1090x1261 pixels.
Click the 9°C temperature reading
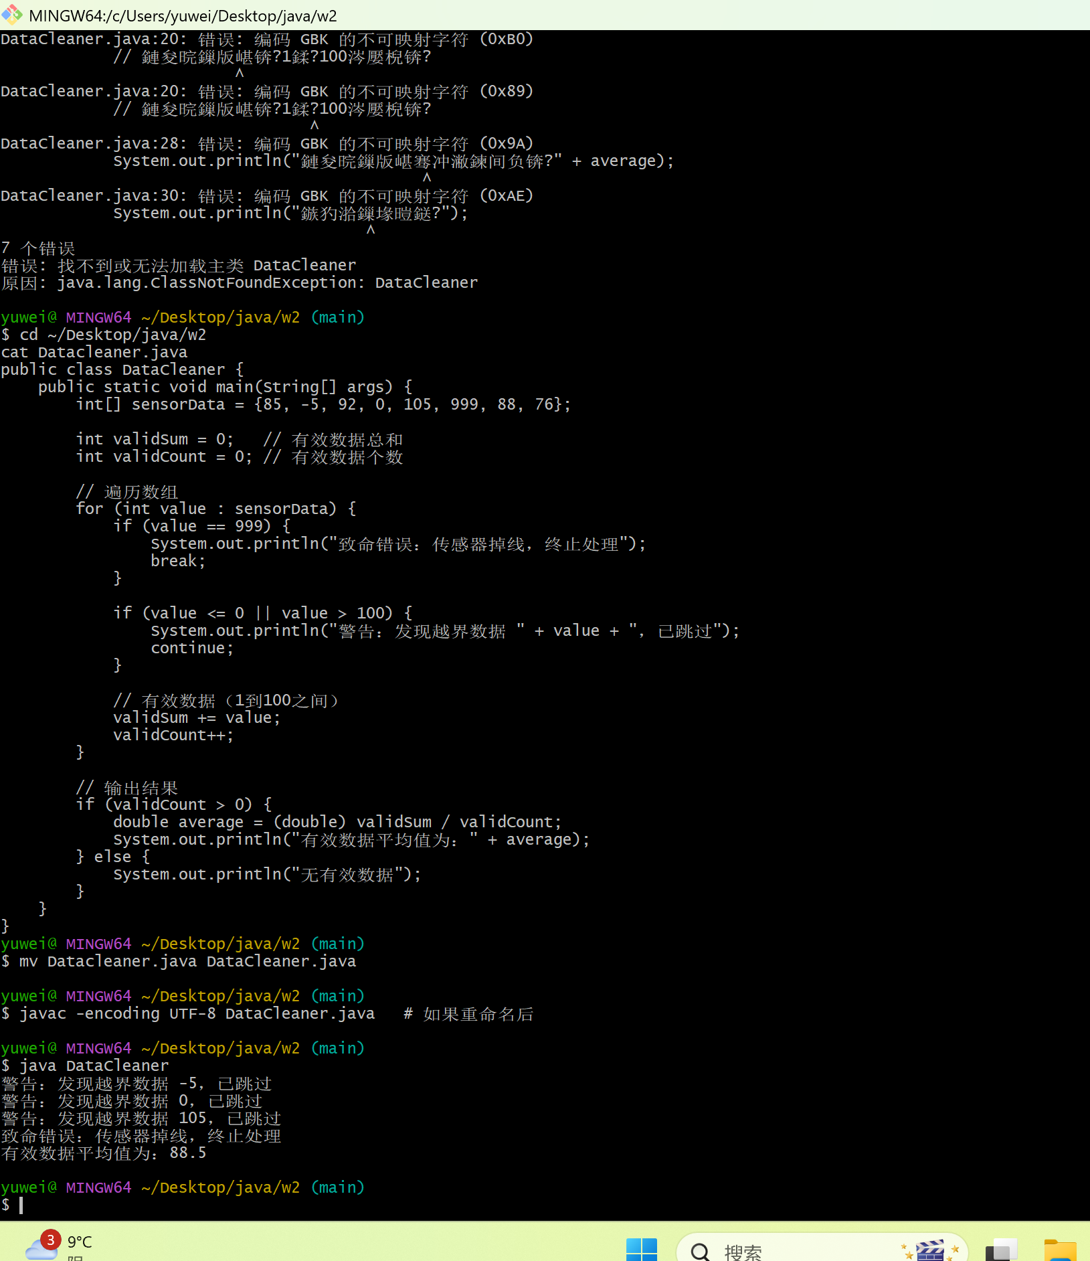tap(80, 1242)
